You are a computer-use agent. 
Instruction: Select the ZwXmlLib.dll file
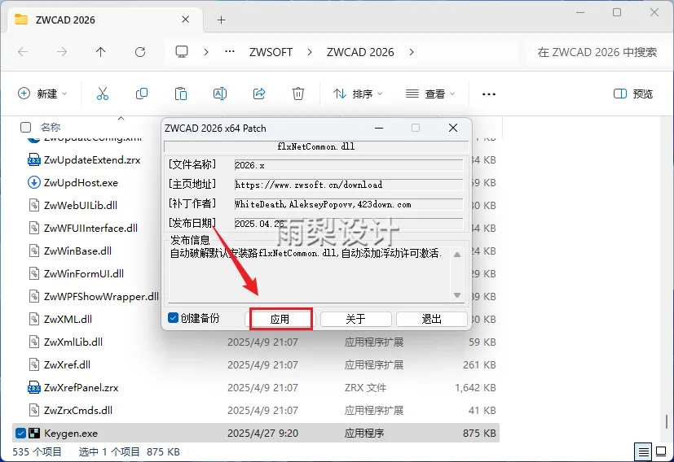coord(73,342)
